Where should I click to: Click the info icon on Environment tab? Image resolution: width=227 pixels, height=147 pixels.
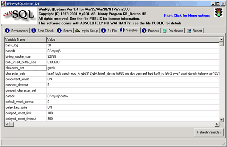click(8, 31)
